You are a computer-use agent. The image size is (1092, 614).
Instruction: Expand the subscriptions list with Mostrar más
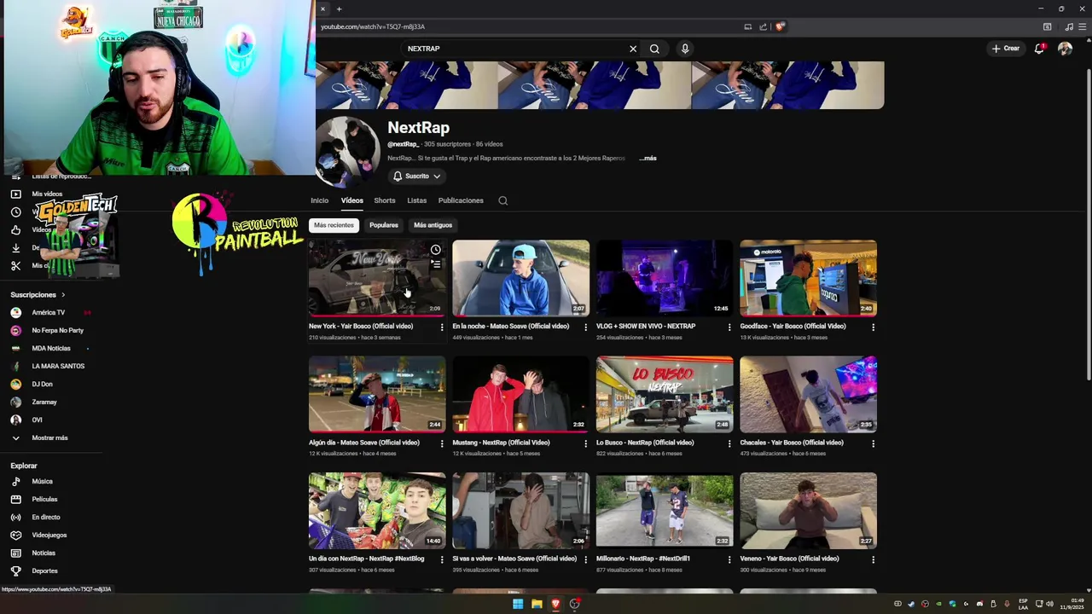click(51, 437)
